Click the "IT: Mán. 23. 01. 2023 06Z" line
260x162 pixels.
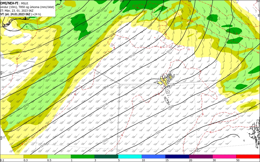tap(17, 11)
